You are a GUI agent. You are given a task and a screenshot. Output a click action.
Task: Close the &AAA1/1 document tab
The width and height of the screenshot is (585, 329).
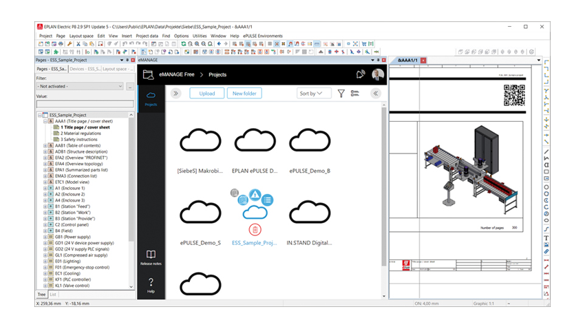[423, 60]
